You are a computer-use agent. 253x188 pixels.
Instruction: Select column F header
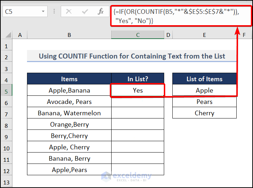click(x=244, y=35)
